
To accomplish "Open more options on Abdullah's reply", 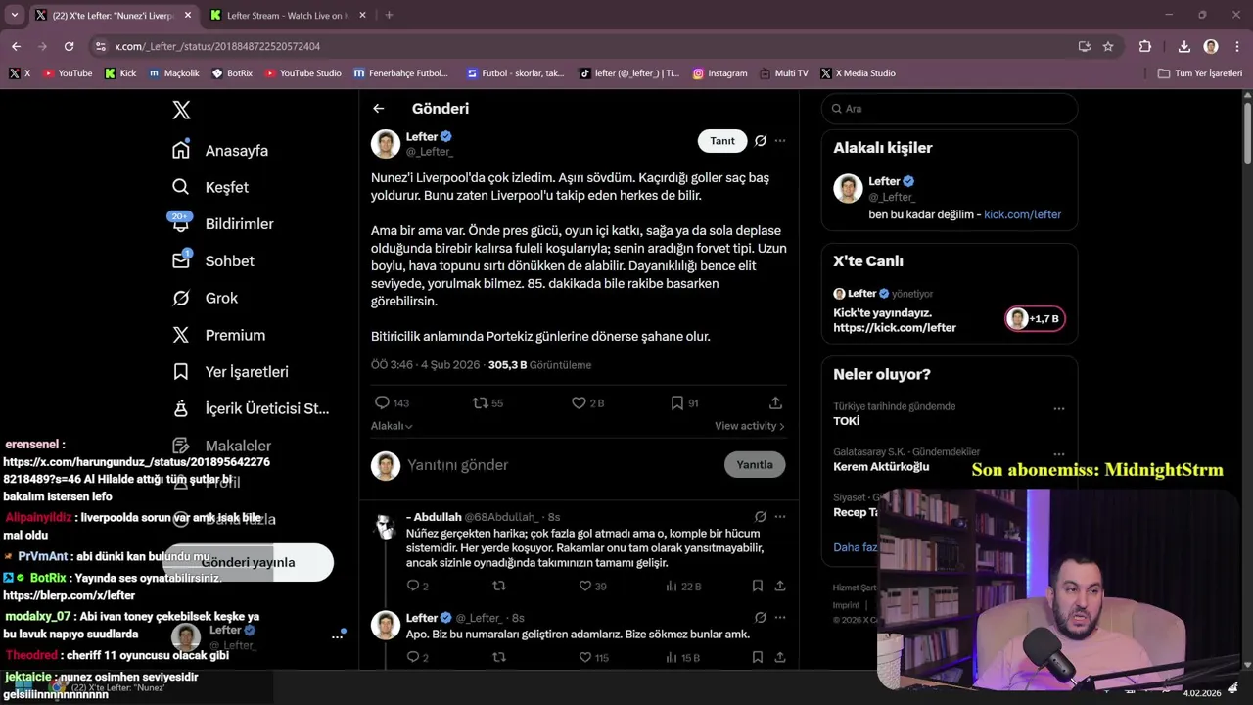I will click(780, 517).
